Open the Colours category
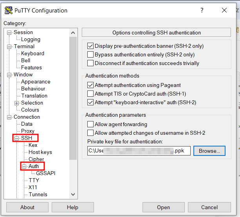 (x=30, y=110)
